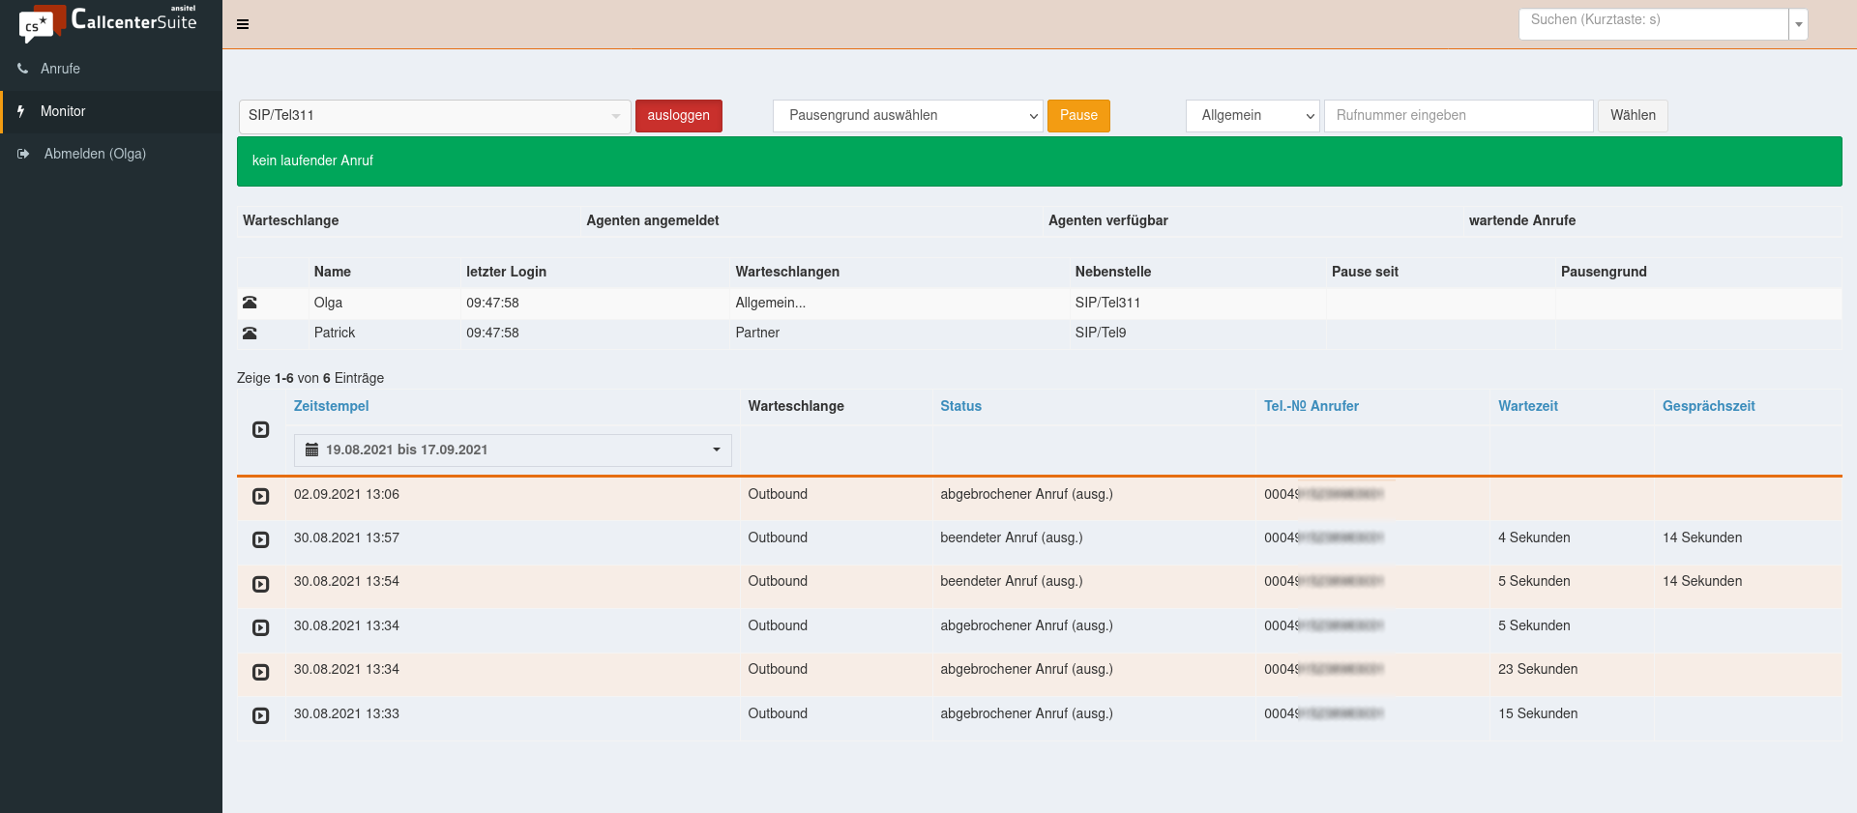Click phone icon next to Patrick
Image resolution: width=1857 pixels, height=813 pixels.
pos(250,334)
